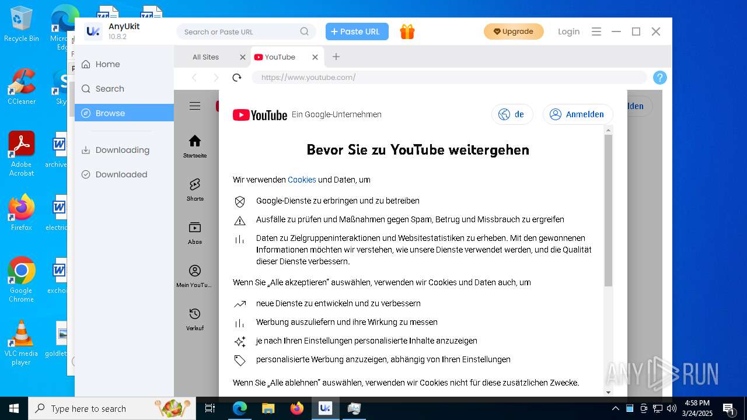Open Firefox from taskbar
Viewport: 747px width, 420px height.
pyautogui.click(x=297, y=408)
